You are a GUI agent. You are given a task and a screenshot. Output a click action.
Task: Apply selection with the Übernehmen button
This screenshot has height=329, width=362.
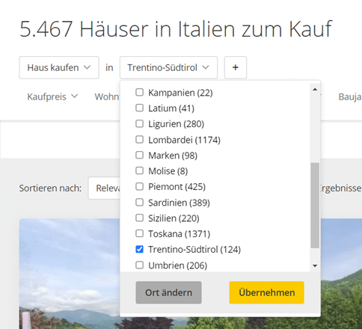point(267,292)
